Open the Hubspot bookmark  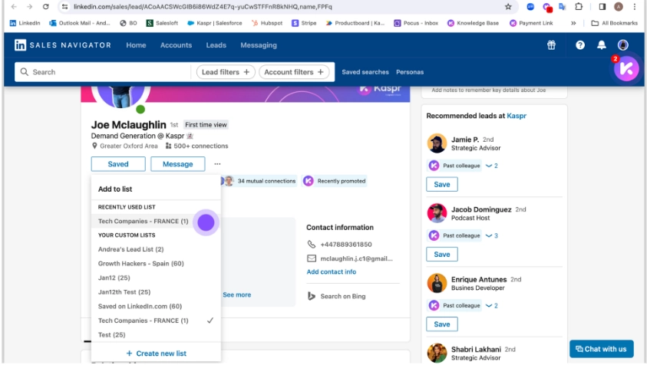267,23
